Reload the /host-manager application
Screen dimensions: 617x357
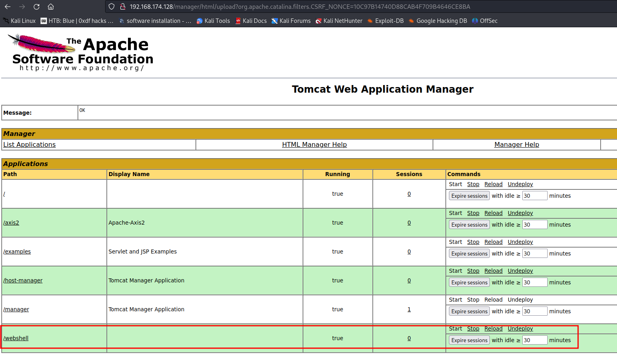coord(493,271)
